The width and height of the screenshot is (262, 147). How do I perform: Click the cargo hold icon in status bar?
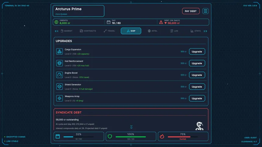coord(58,136)
